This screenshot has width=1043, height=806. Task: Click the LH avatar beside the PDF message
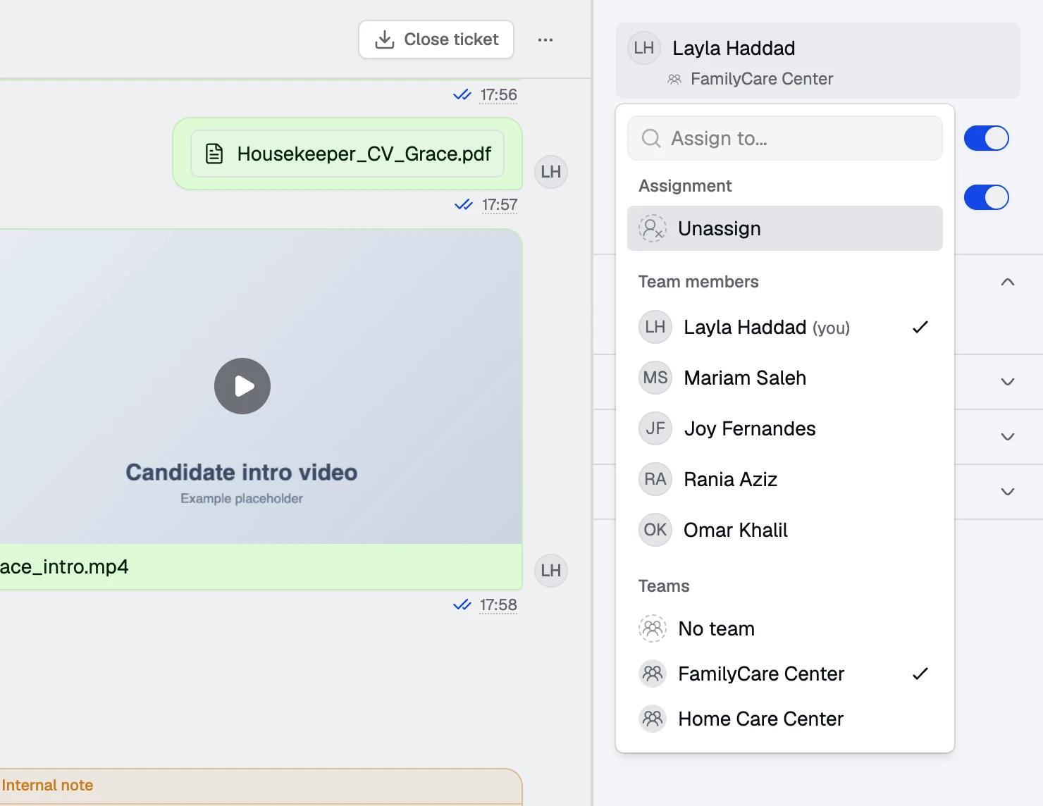pos(551,172)
